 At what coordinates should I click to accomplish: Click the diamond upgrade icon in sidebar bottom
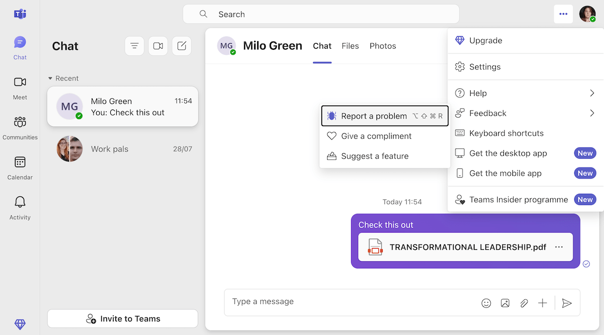click(x=20, y=324)
